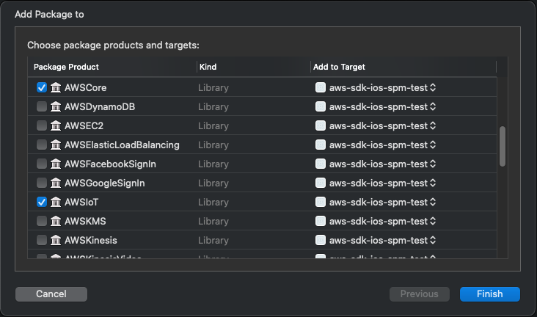This screenshot has height=317, width=537.
Task: Open target dropdown arrows for AWSGoogleSignIn
Action: point(433,183)
